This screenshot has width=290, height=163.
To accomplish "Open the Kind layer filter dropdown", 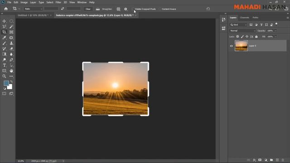I will [x=238, y=24].
